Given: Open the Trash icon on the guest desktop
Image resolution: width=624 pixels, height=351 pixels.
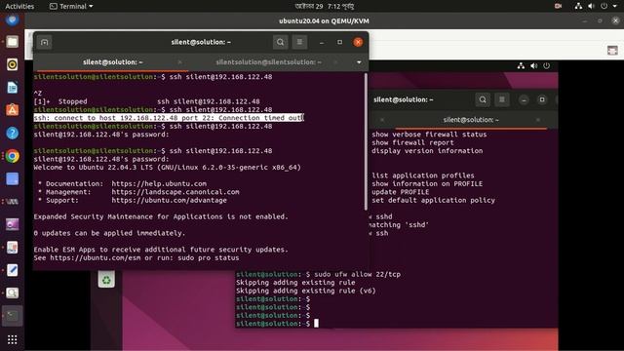Looking at the screenshot, I should coord(106,280).
